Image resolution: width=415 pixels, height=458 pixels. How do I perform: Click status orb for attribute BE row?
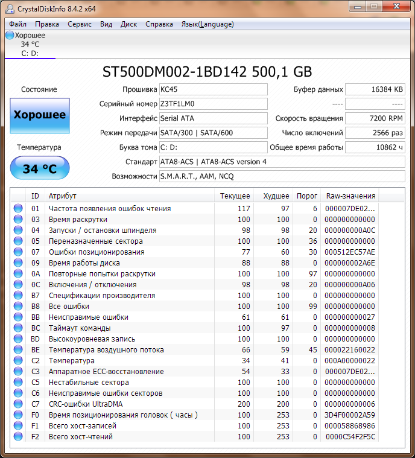click(18, 349)
